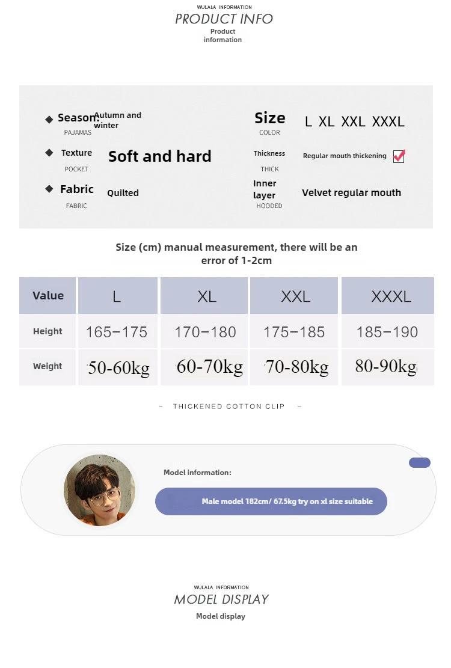Click the MODEL DISPLAY heading
Viewport: 451px width, 668px height.
pyautogui.click(x=221, y=599)
